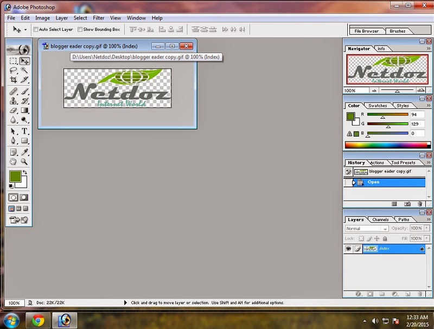The width and height of the screenshot is (434, 329).
Task: Select the Lasso tool
Action: [13, 70]
